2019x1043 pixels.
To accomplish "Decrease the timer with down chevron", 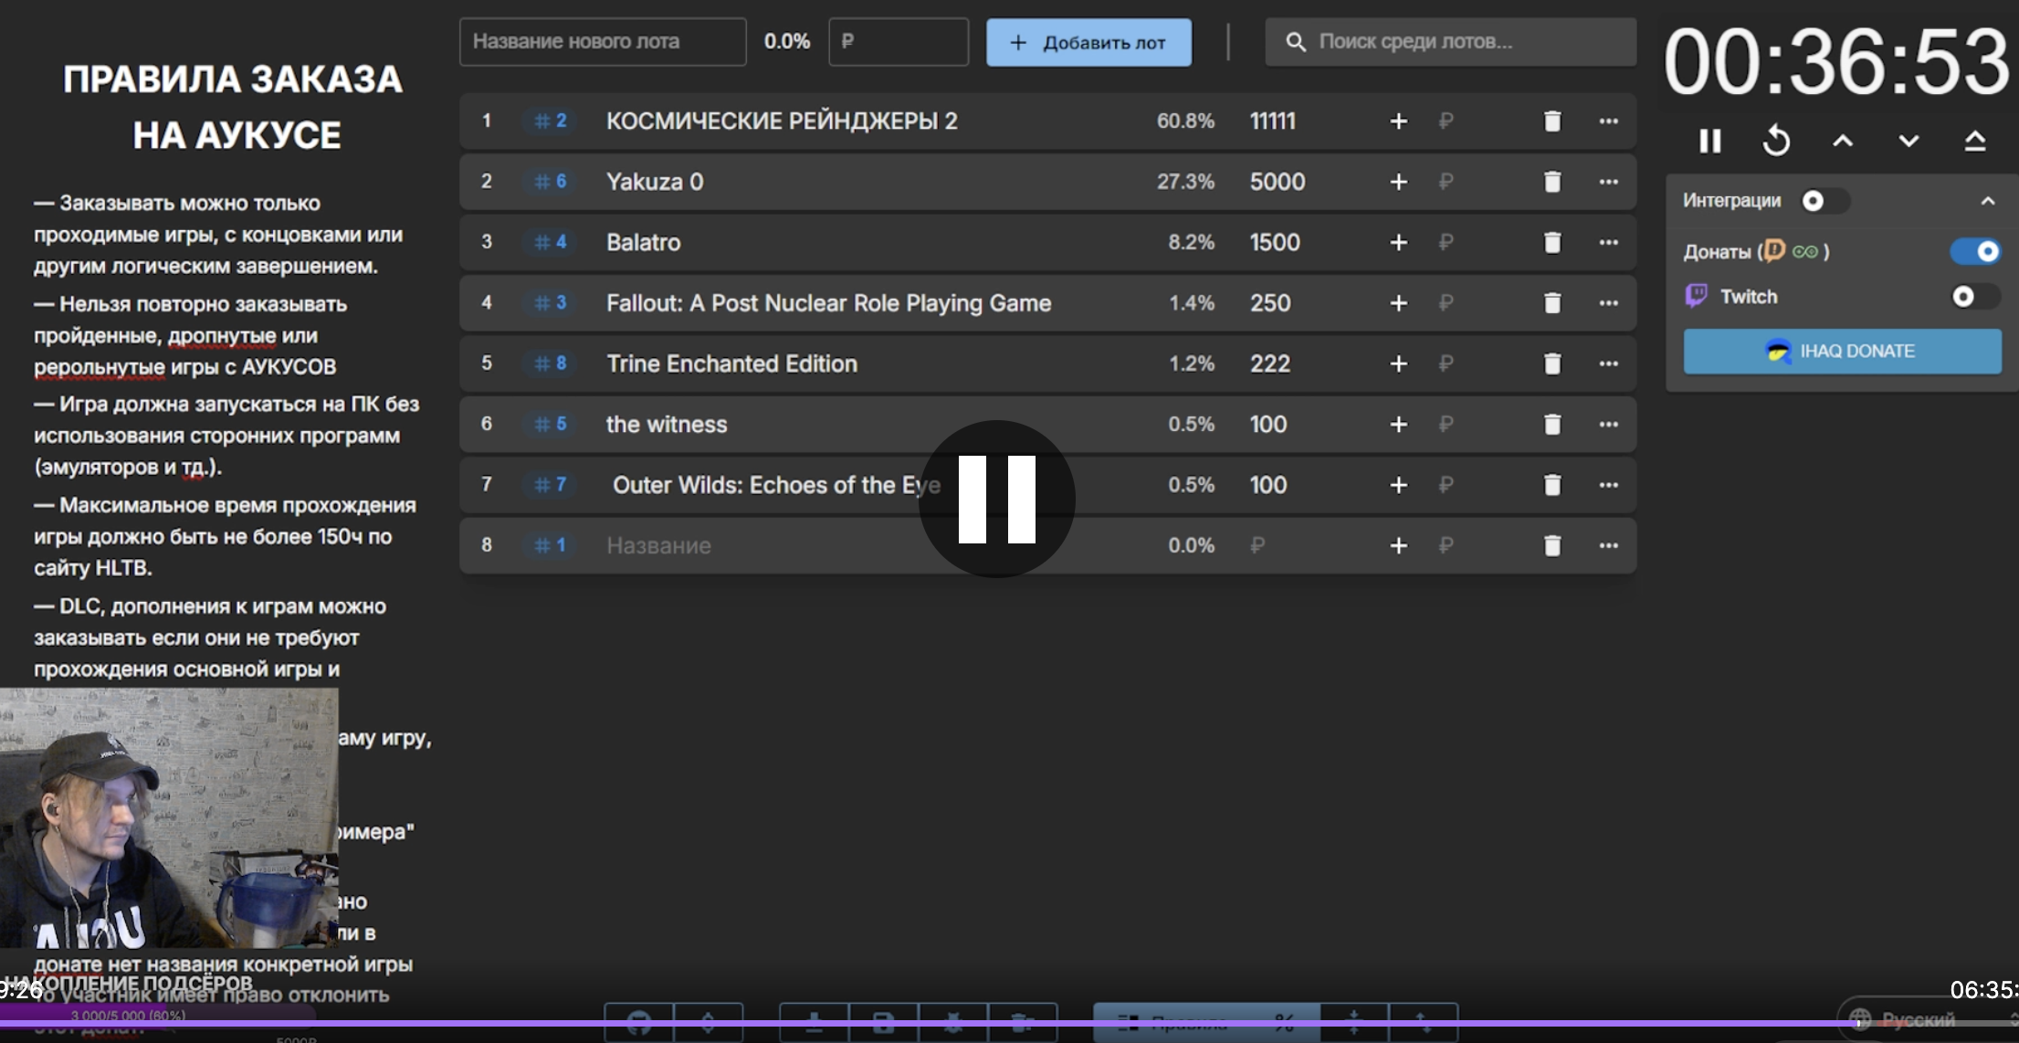I will coord(1909,141).
